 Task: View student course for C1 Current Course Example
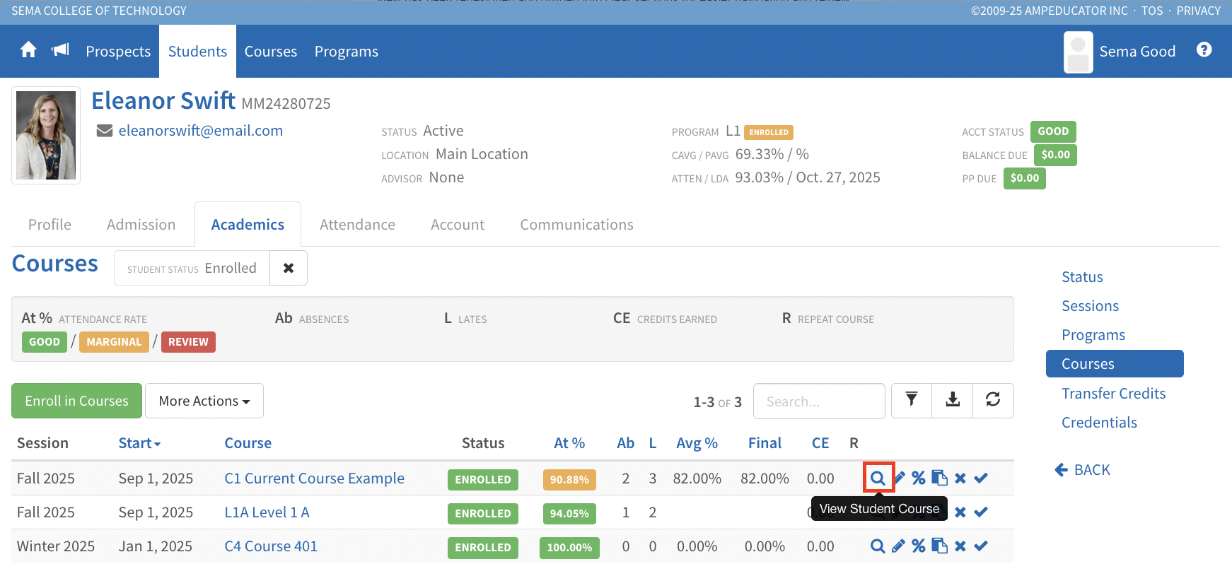(878, 478)
